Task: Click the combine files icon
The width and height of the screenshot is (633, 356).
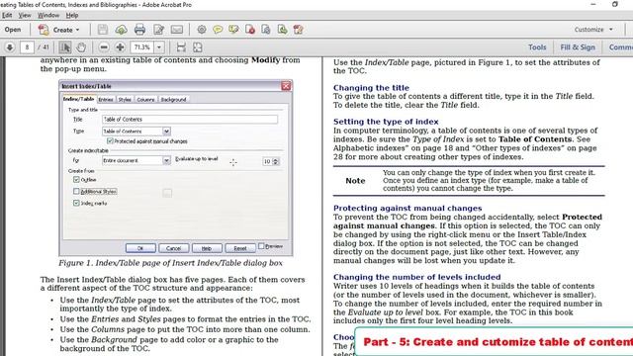Action: click(x=266, y=30)
